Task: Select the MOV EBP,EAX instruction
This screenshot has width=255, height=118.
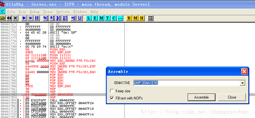Action: (60, 86)
